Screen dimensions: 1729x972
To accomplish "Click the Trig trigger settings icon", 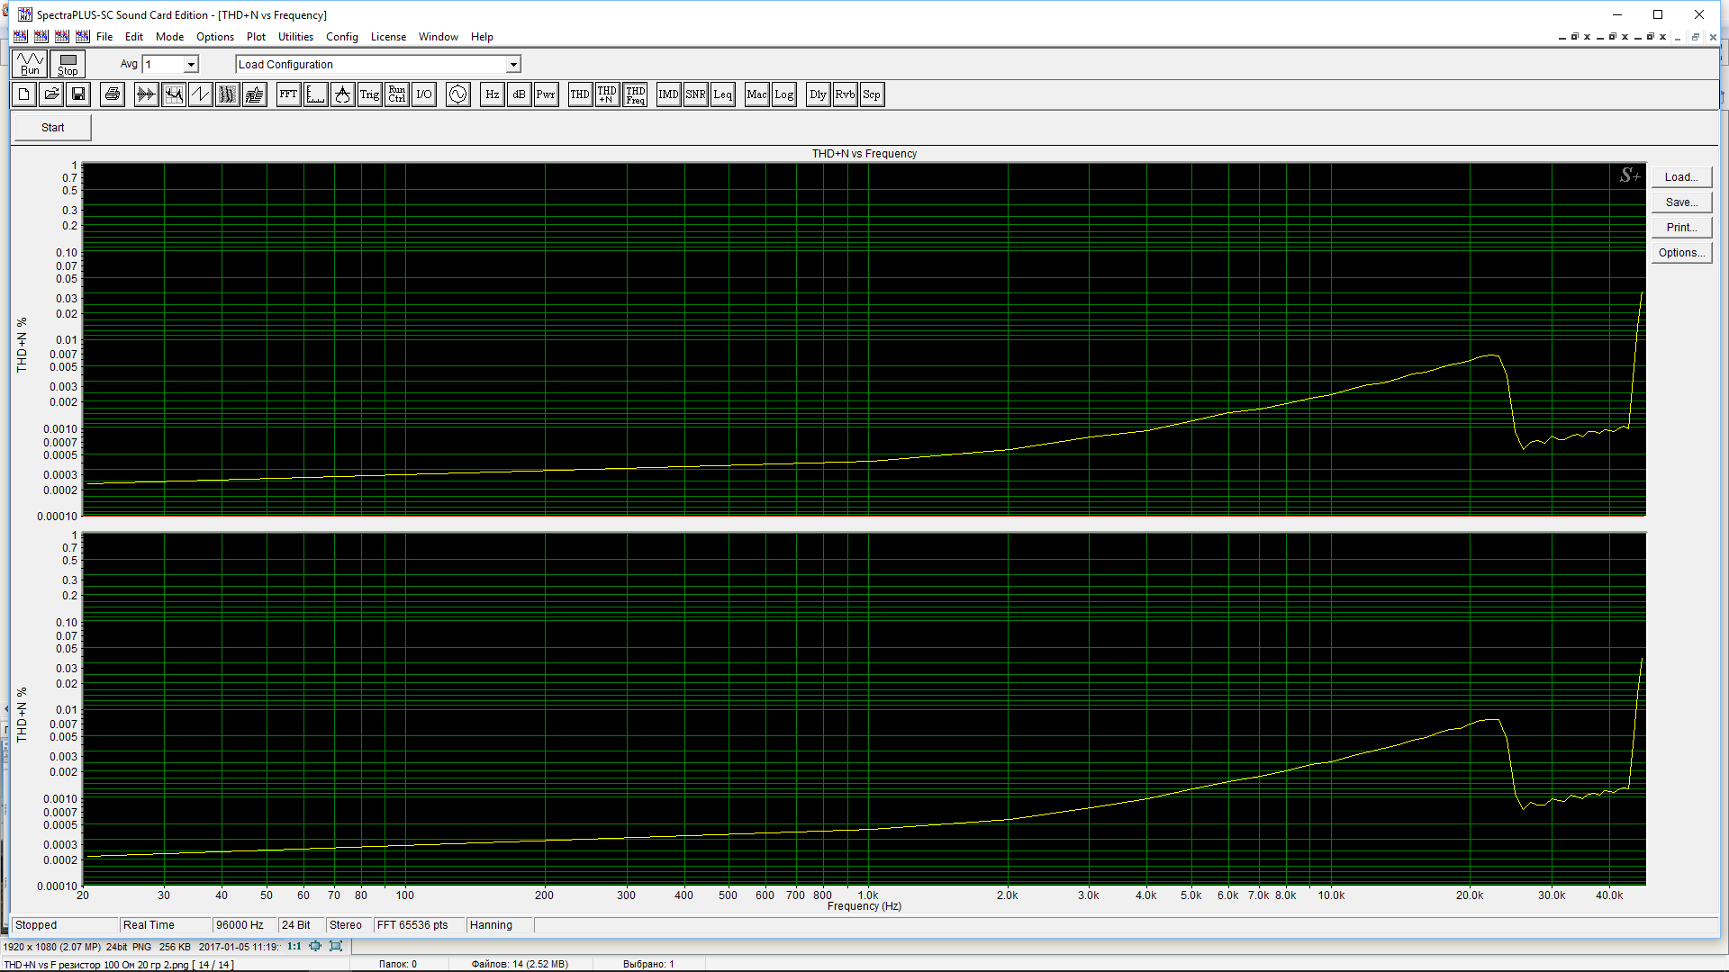I will tap(369, 94).
